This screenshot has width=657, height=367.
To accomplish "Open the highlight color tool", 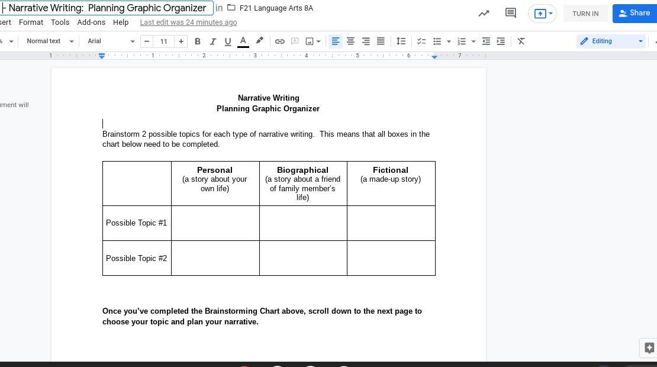I will pyautogui.click(x=259, y=41).
